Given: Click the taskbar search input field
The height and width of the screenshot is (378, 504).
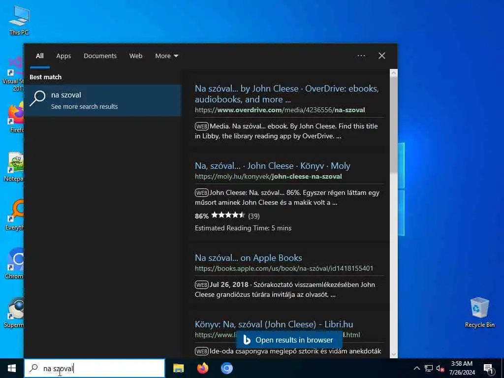Looking at the screenshot, I should 95,368.
